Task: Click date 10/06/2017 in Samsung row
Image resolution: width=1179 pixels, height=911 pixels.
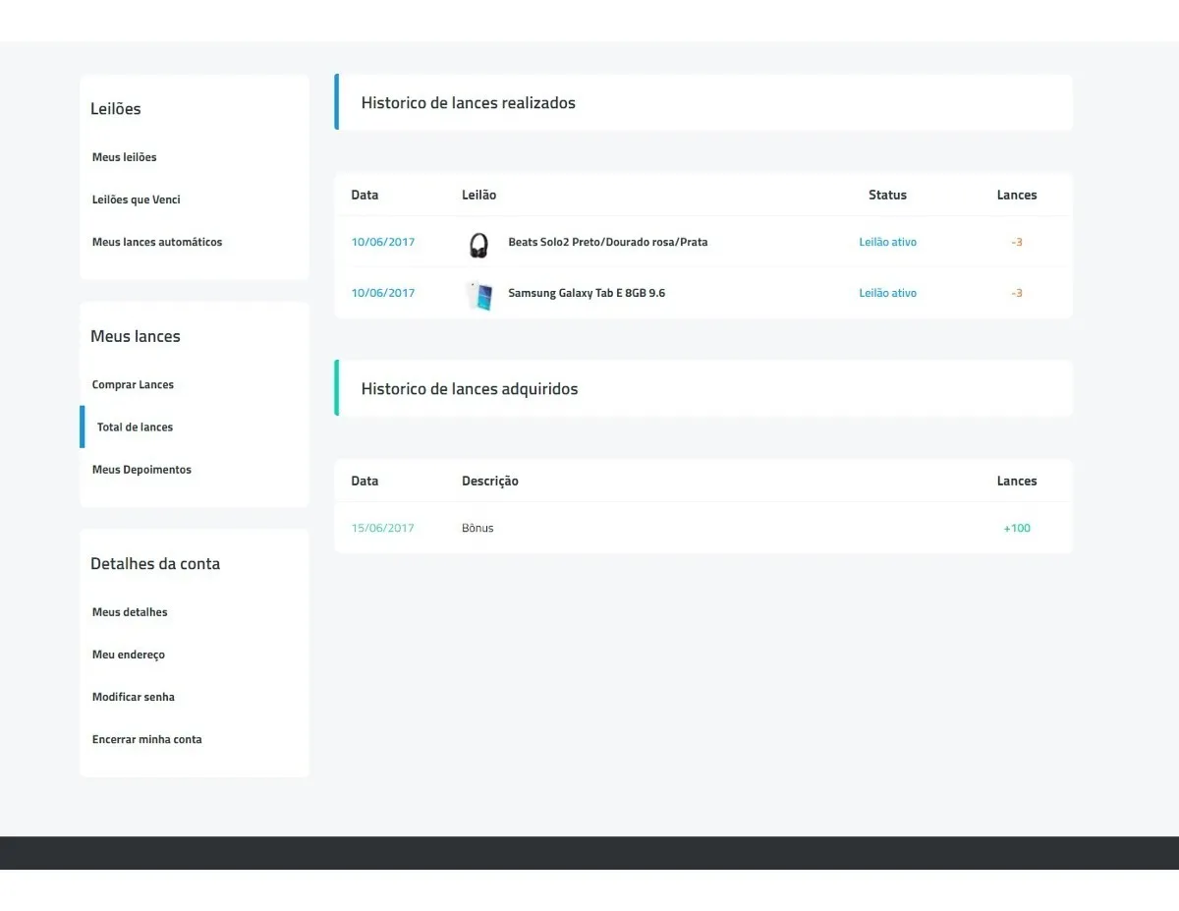Action: [383, 293]
